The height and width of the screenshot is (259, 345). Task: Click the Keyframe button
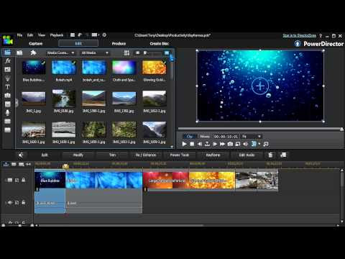pos(213,155)
